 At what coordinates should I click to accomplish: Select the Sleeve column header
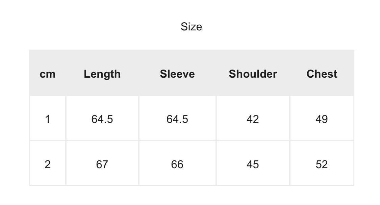click(x=177, y=74)
